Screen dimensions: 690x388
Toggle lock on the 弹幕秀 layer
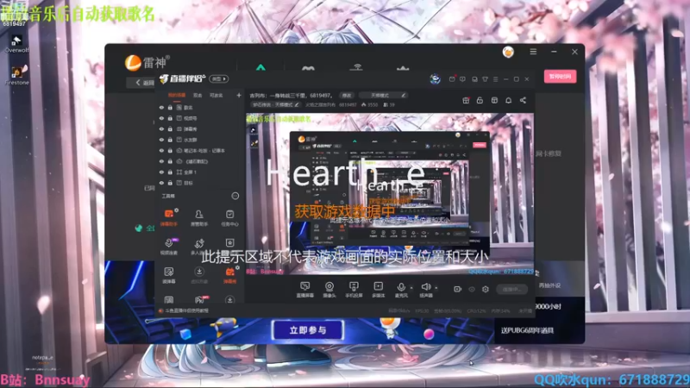pos(170,128)
